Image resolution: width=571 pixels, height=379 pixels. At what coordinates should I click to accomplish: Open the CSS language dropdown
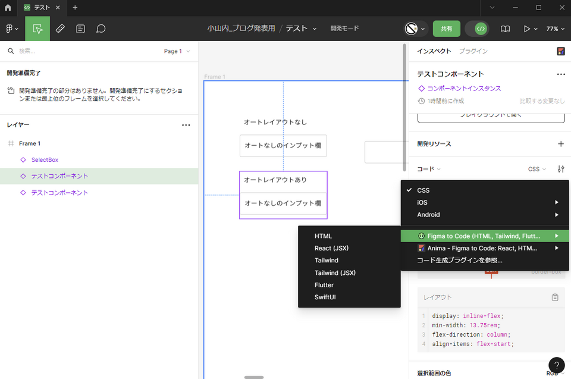[537, 169]
